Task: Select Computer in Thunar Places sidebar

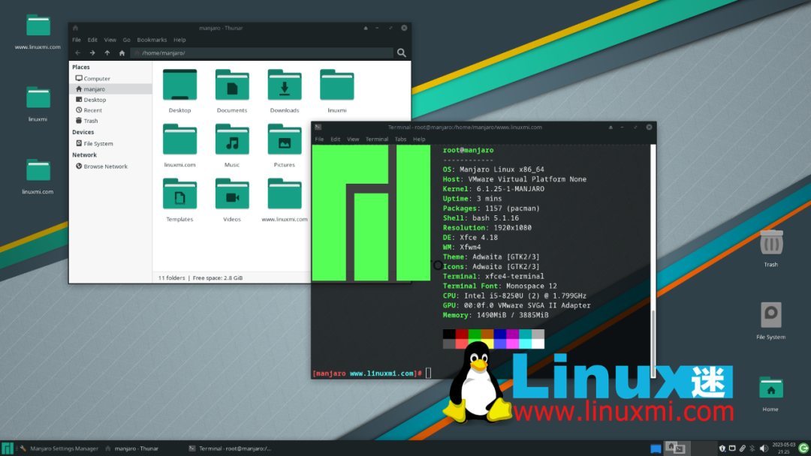Action: click(110, 79)
